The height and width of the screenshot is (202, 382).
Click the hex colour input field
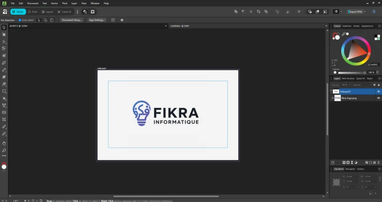(x=374, y=65)
